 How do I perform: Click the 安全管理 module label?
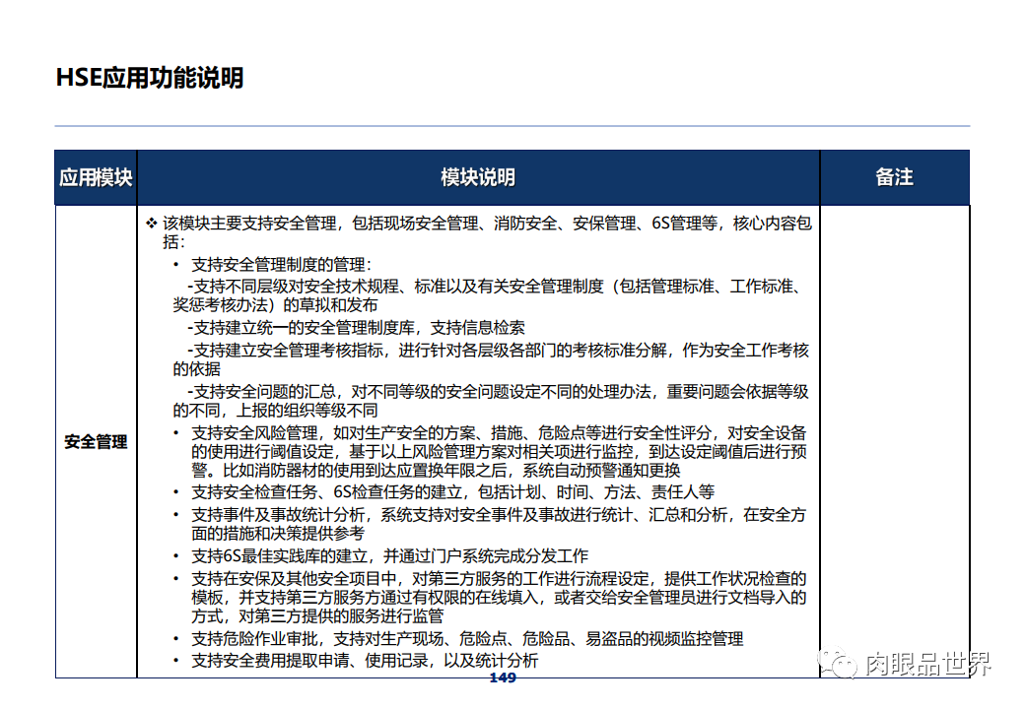pos(95,442)
